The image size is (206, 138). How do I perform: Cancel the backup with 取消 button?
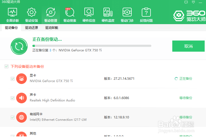[x=188, y=46]
